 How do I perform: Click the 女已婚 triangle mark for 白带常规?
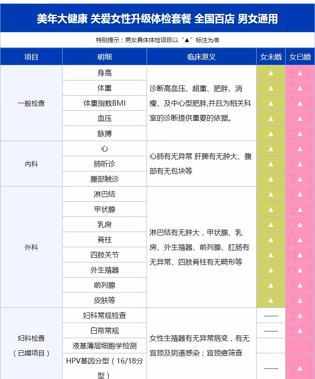click(300, 331)
